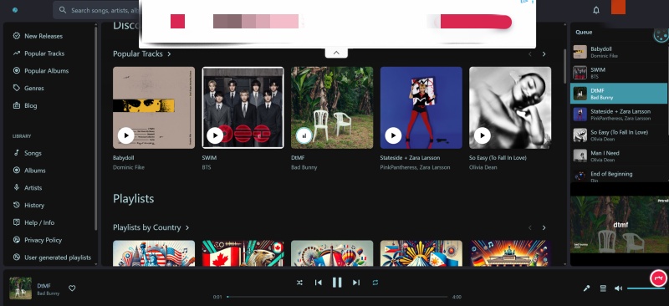Click the Help / Info icon
The height and width of the screenshot is (306, 669).
[x=17, y=222]
